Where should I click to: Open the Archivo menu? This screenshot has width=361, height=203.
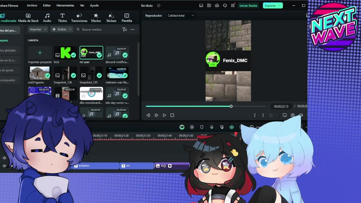pos(32,5)
